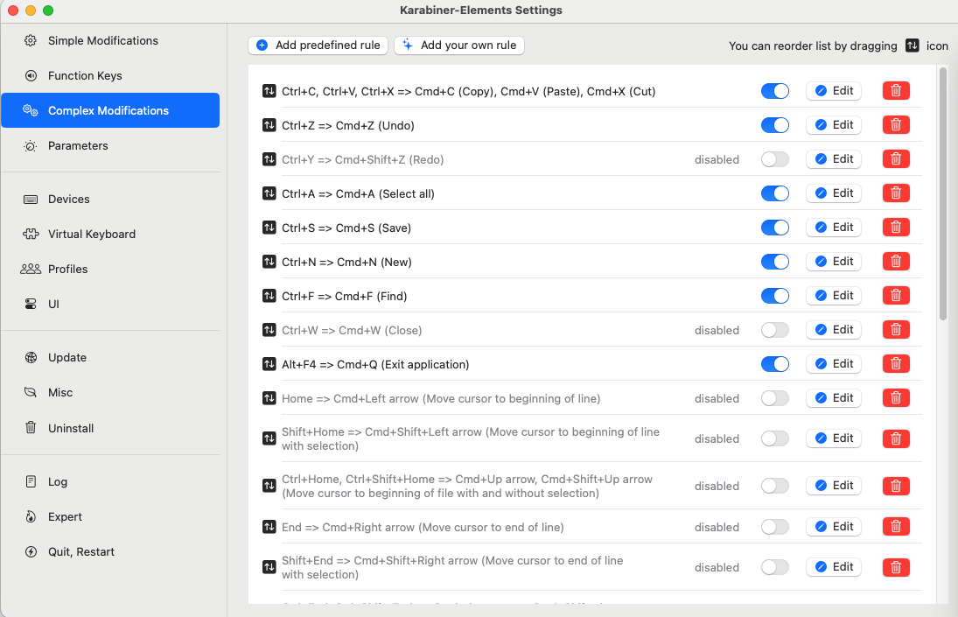Click the reorder icon for the Ctrl+Home rule
This screenshot has width=958, height=617.
[269, 486]
